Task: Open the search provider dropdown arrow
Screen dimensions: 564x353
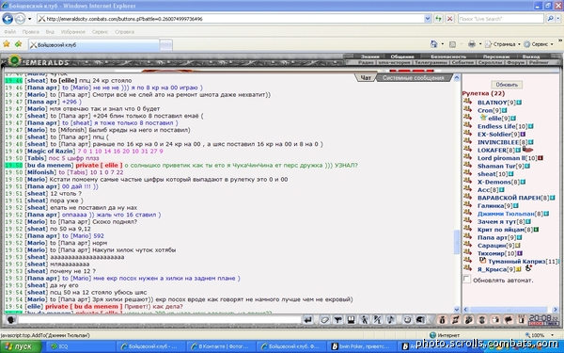Action: click(557, 19)
